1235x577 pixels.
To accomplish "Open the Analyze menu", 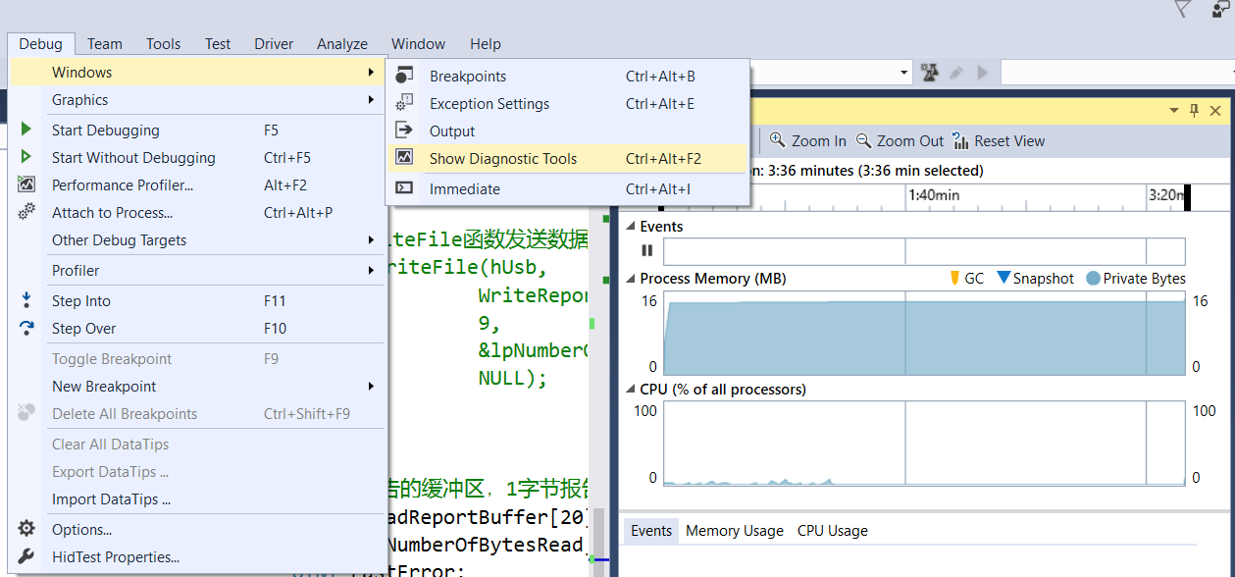I will tap(342, 43).
